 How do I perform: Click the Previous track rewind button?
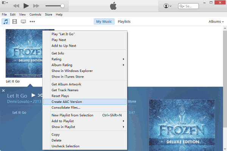tap(16, 6)
